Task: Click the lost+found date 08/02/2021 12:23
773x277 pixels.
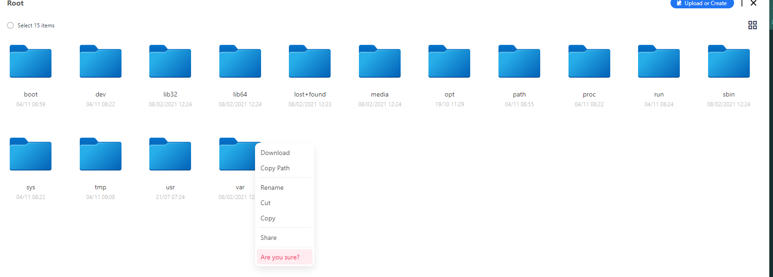Action: 310,104
